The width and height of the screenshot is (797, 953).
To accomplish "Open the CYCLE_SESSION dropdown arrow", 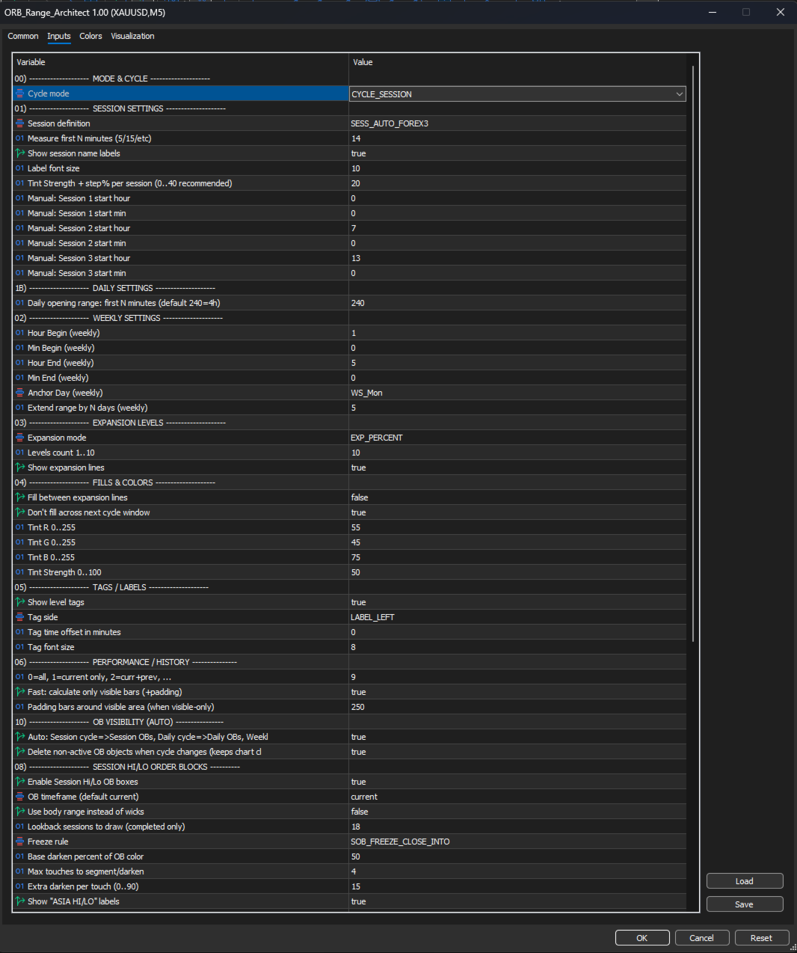I will tap(679, 94).
